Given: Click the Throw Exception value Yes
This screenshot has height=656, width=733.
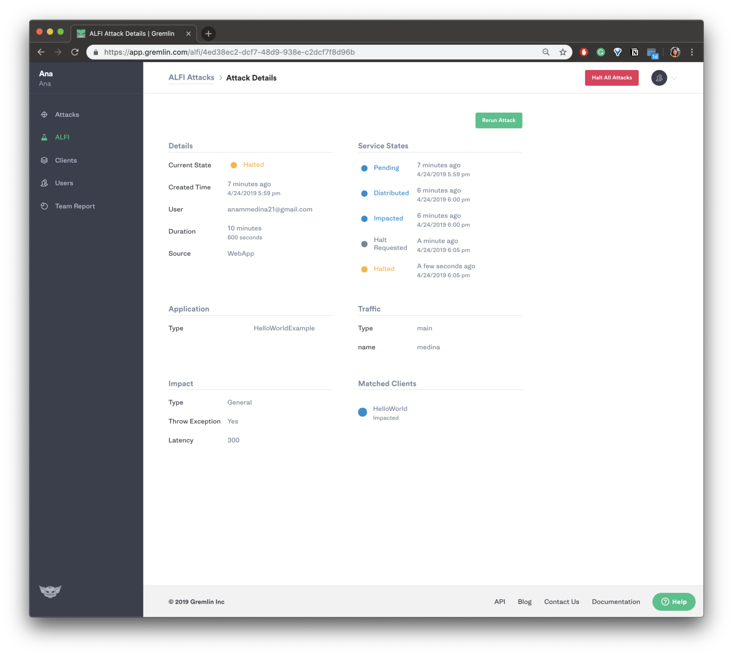Looking at the screenshot, I should (233, 421).
